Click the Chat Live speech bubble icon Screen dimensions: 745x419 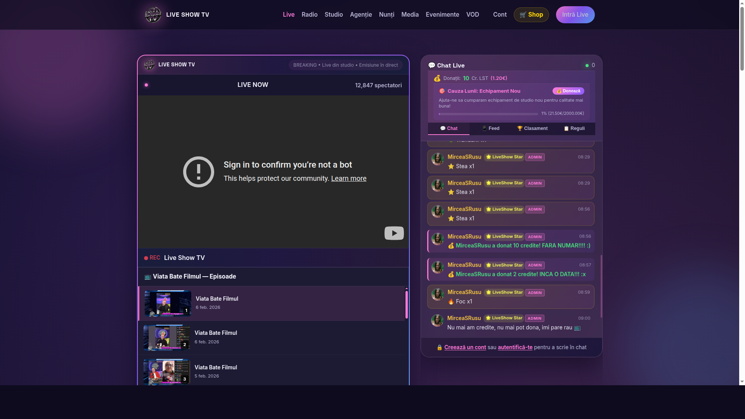[431, 65]
